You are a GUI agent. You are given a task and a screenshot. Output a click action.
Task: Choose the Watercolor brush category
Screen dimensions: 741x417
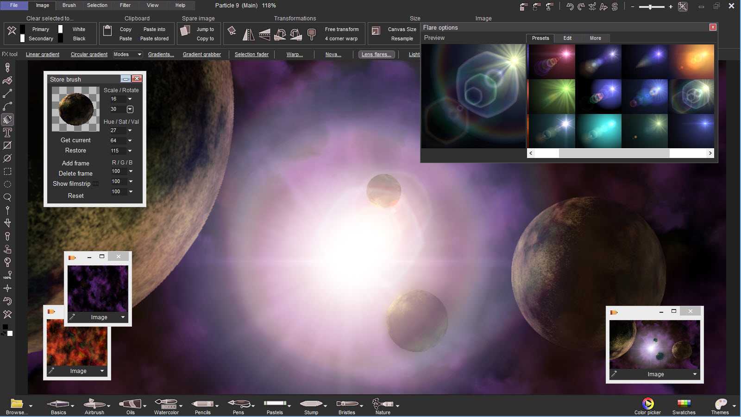click(x=166, y=404)
